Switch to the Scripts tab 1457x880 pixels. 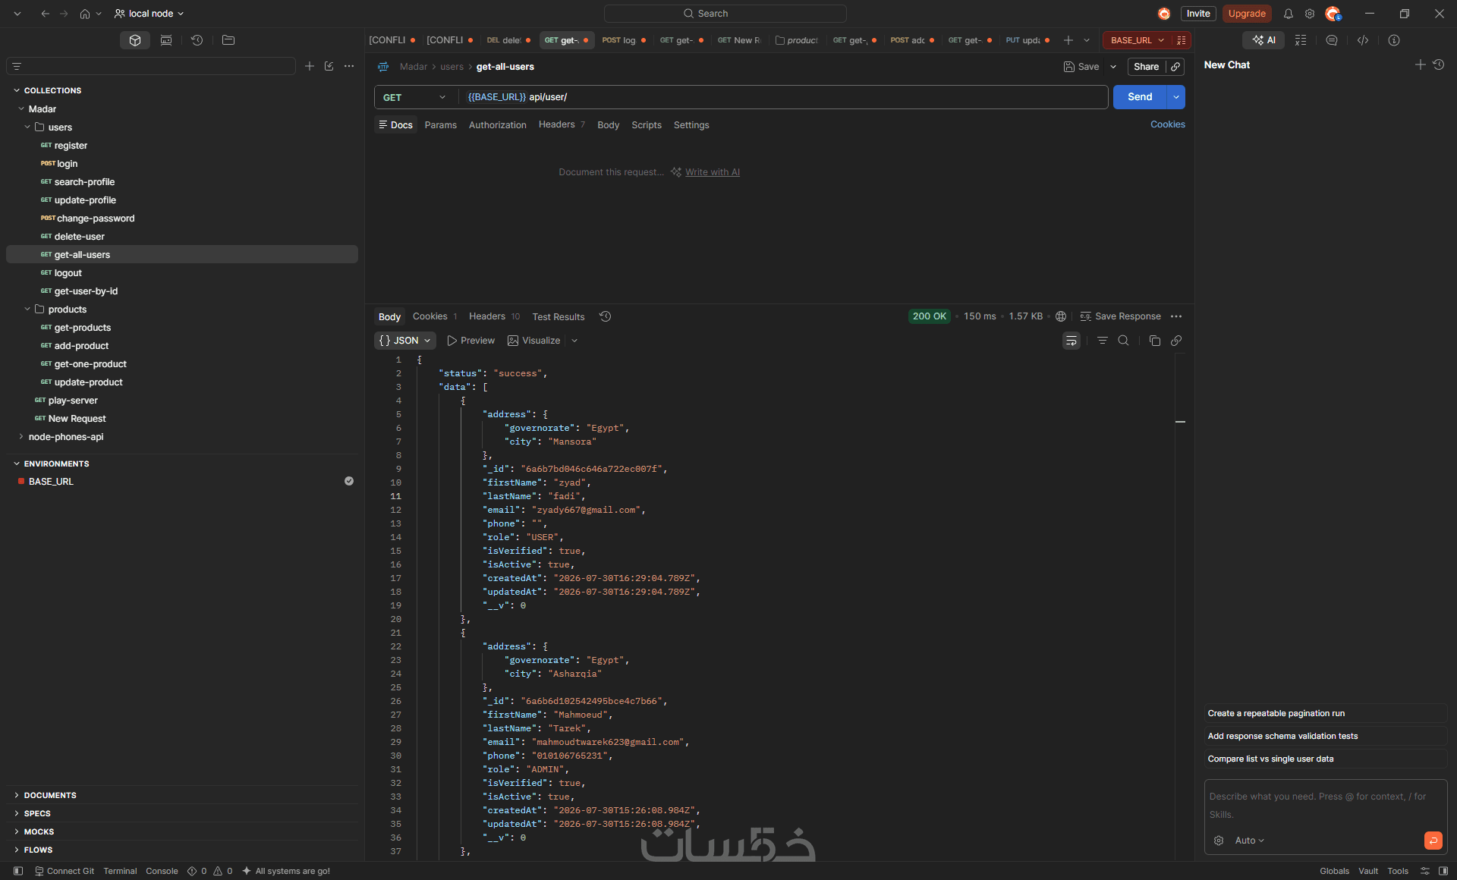coord(647,125)
